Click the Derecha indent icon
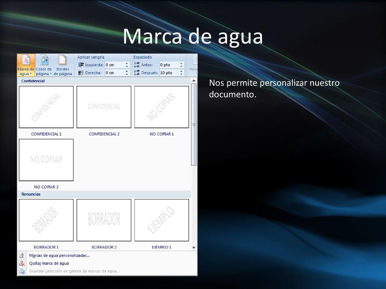Viewport: 386px width, 289px height. click(x=81, y=73)
